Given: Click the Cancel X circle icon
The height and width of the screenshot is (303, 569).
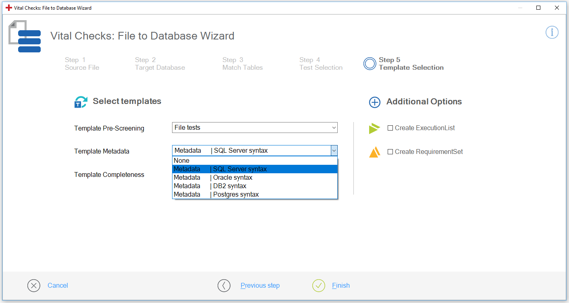Looking at the screenshot, I should [x=34, y=286].
